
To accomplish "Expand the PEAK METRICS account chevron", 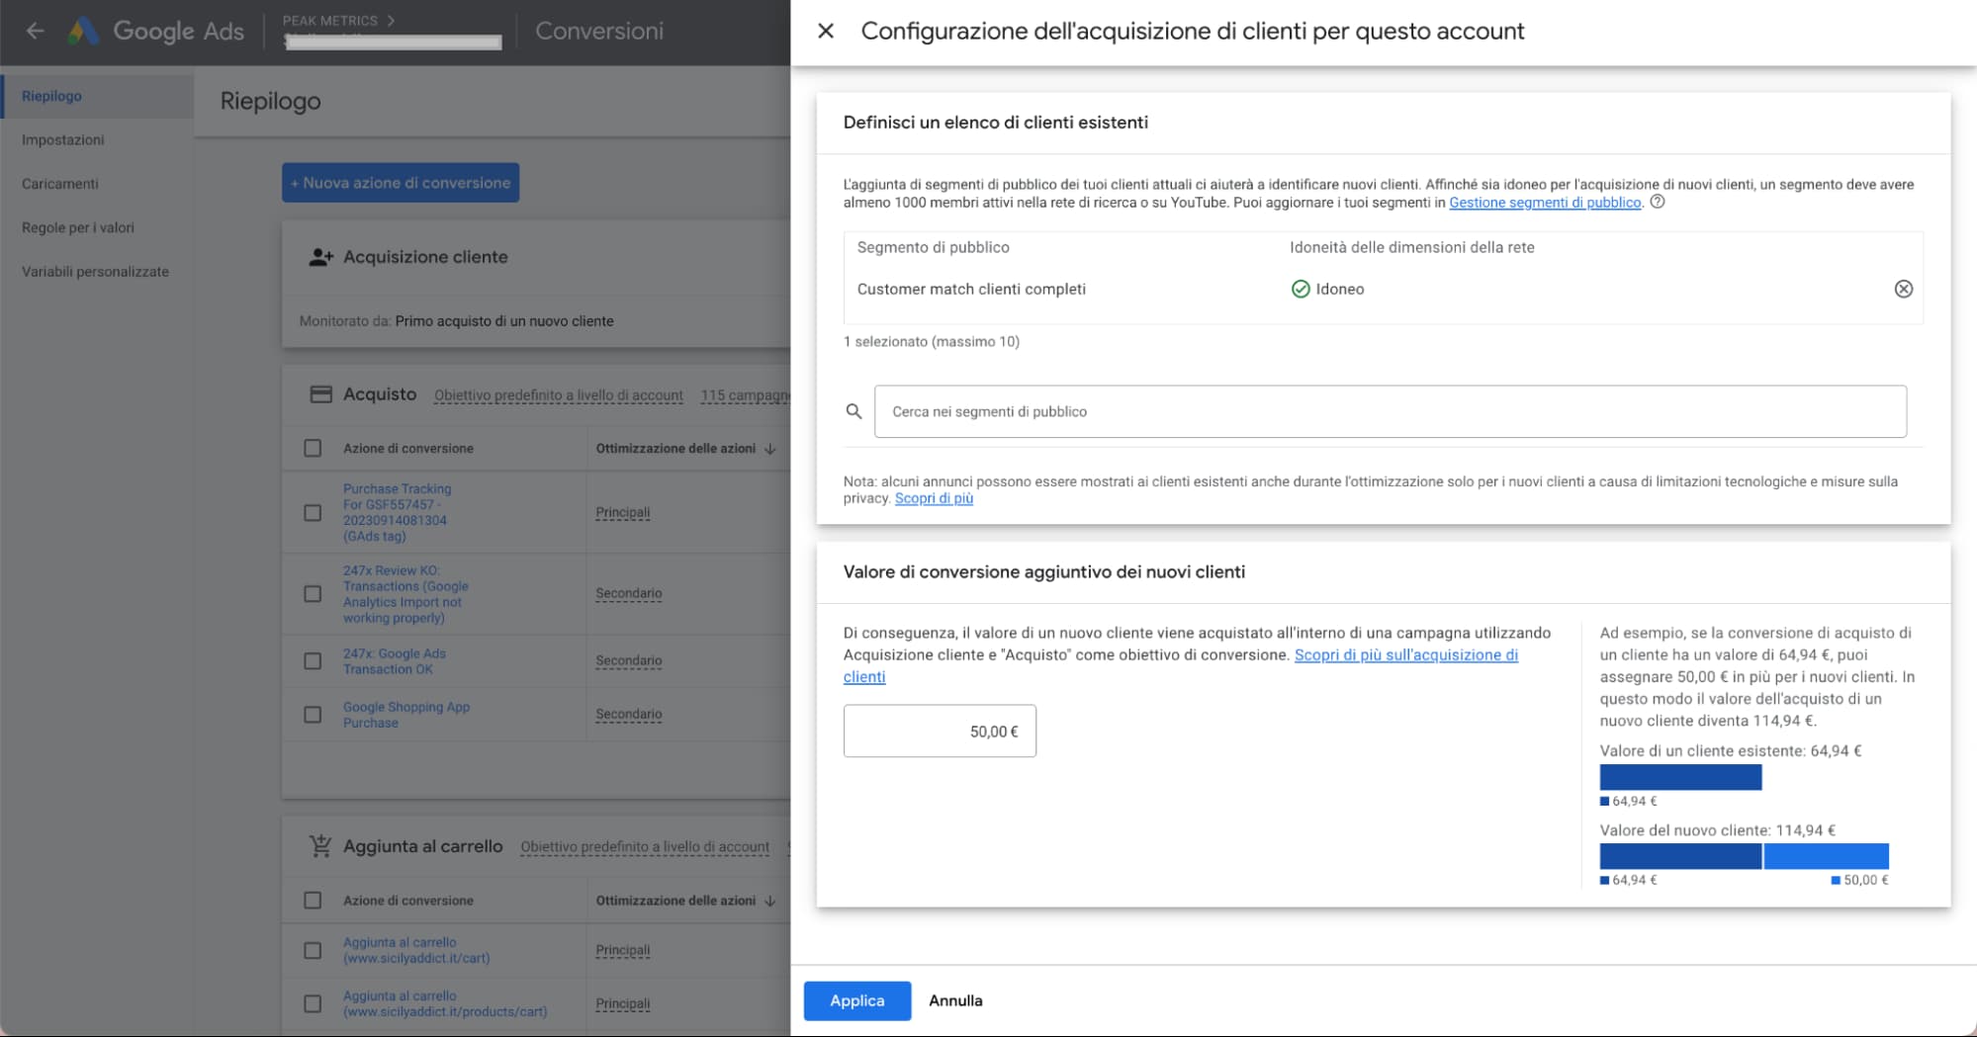I will (392, 20).
